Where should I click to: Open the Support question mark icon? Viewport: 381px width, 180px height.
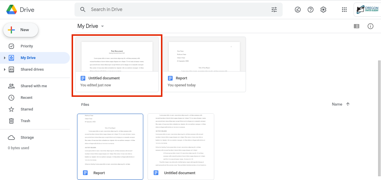(311, 10)
